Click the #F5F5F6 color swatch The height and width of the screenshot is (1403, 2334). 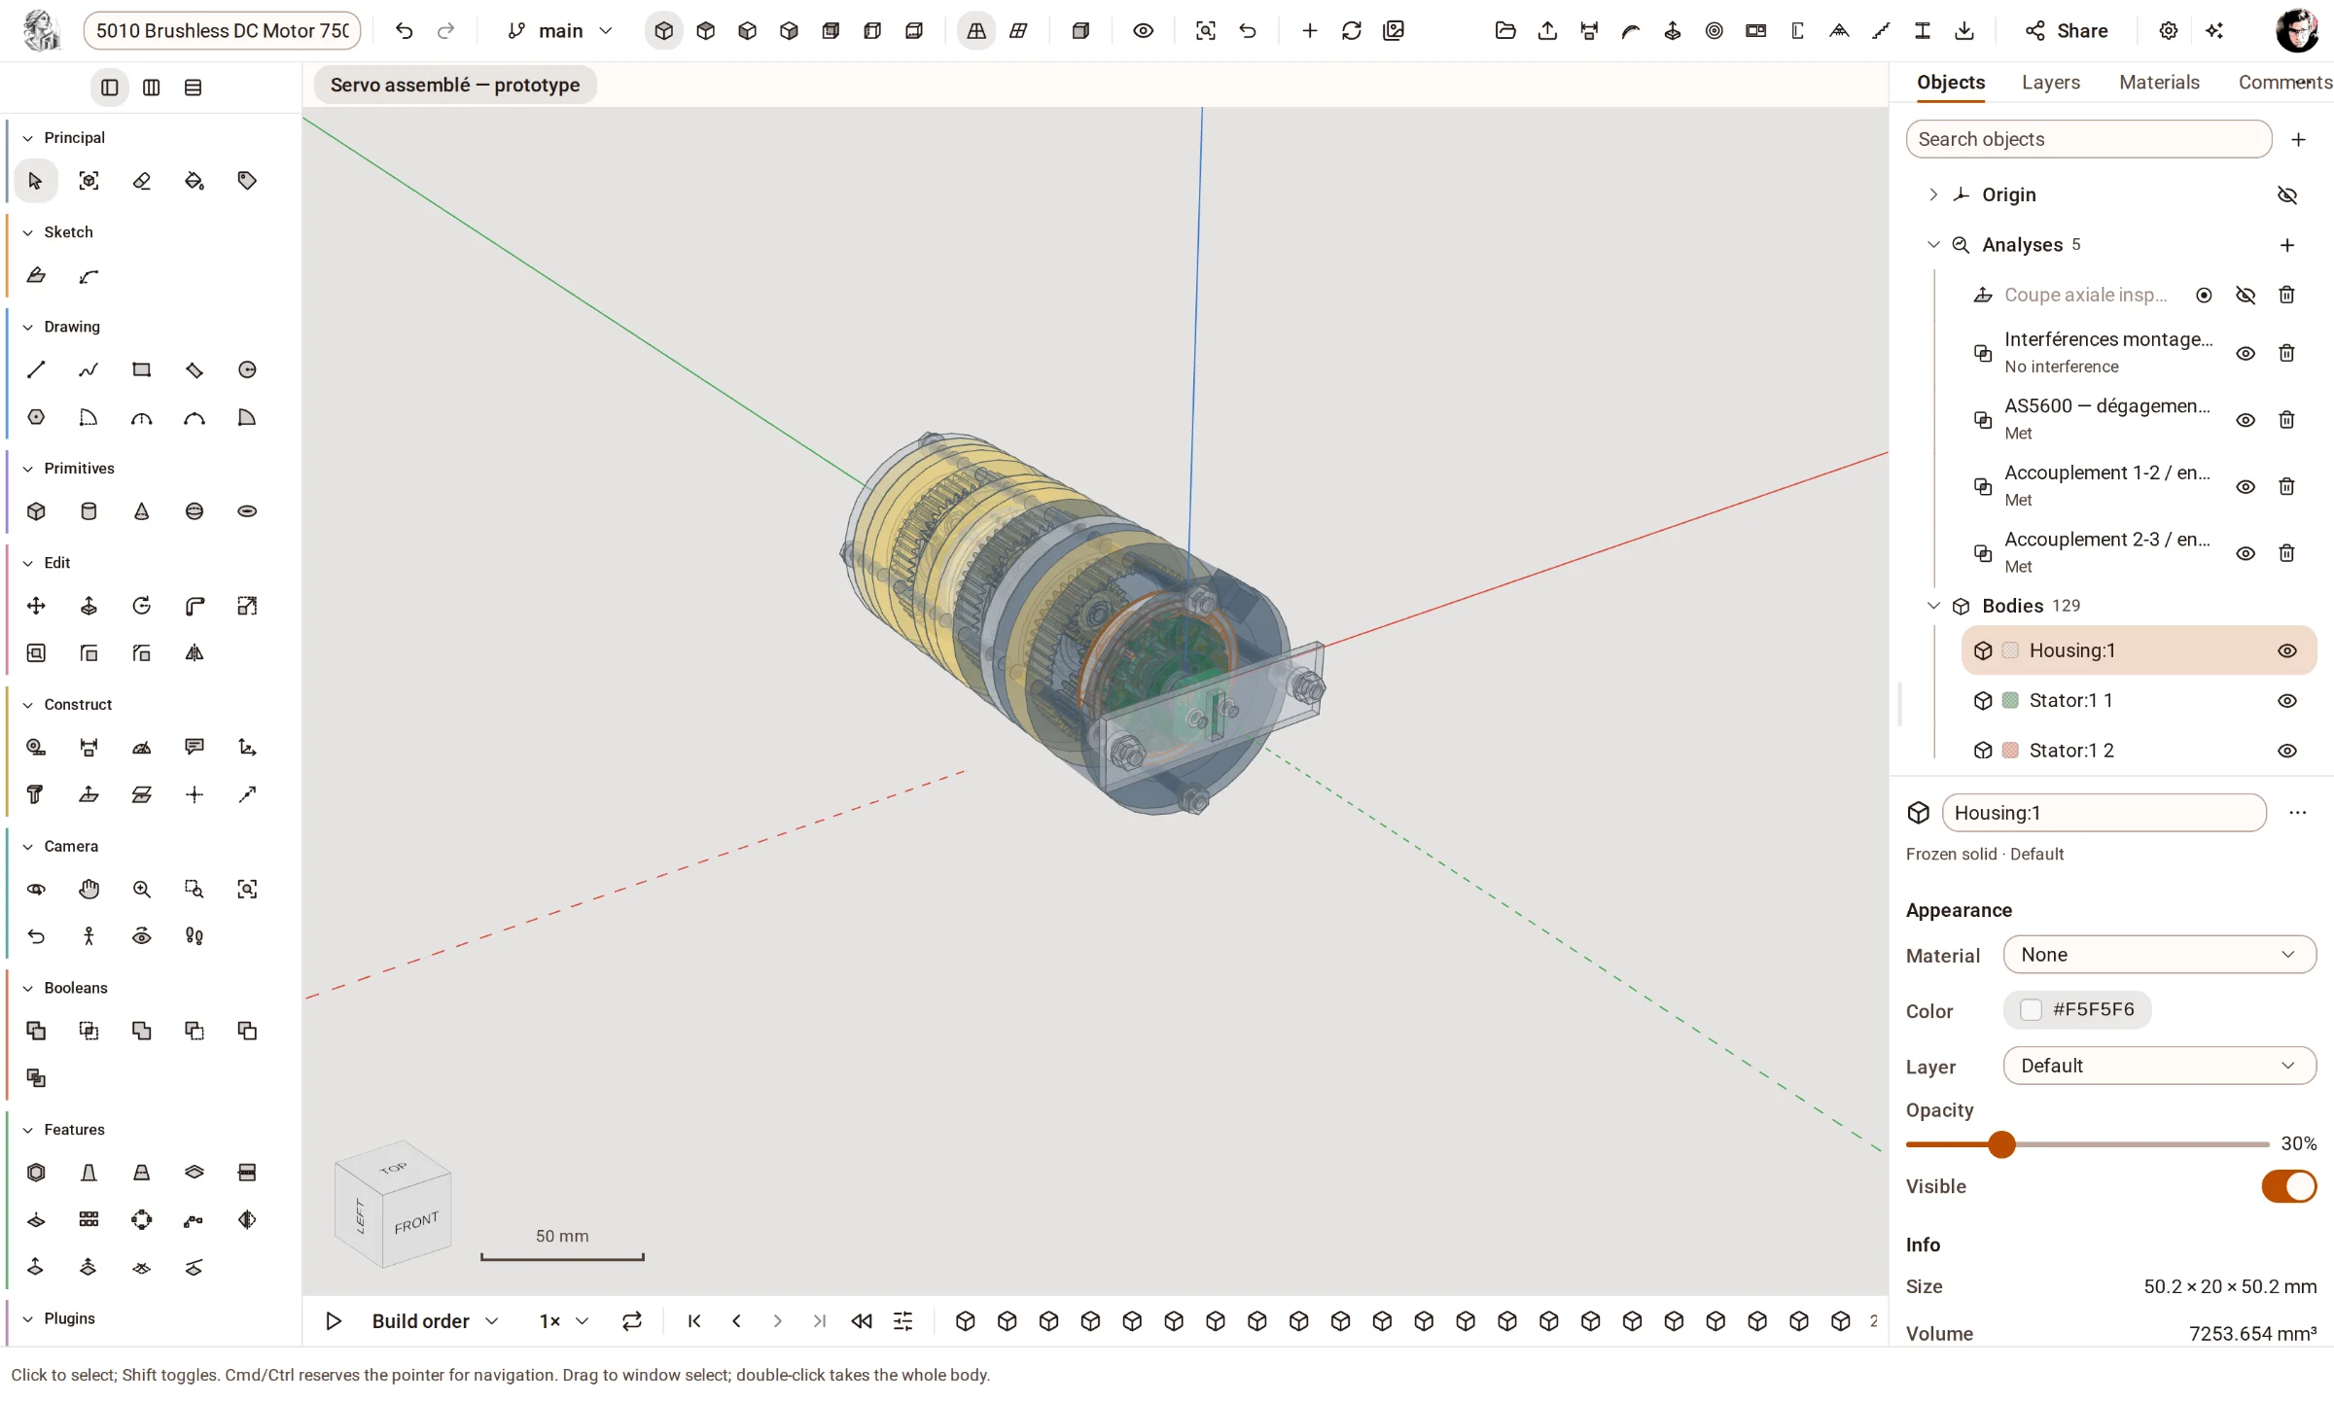point(2077,1010)
